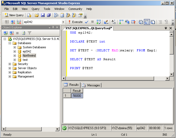Open the Template Explorer icon
The height and width of the screenshot is (138, 176).
pyautogui.click(x=74, y=15)
